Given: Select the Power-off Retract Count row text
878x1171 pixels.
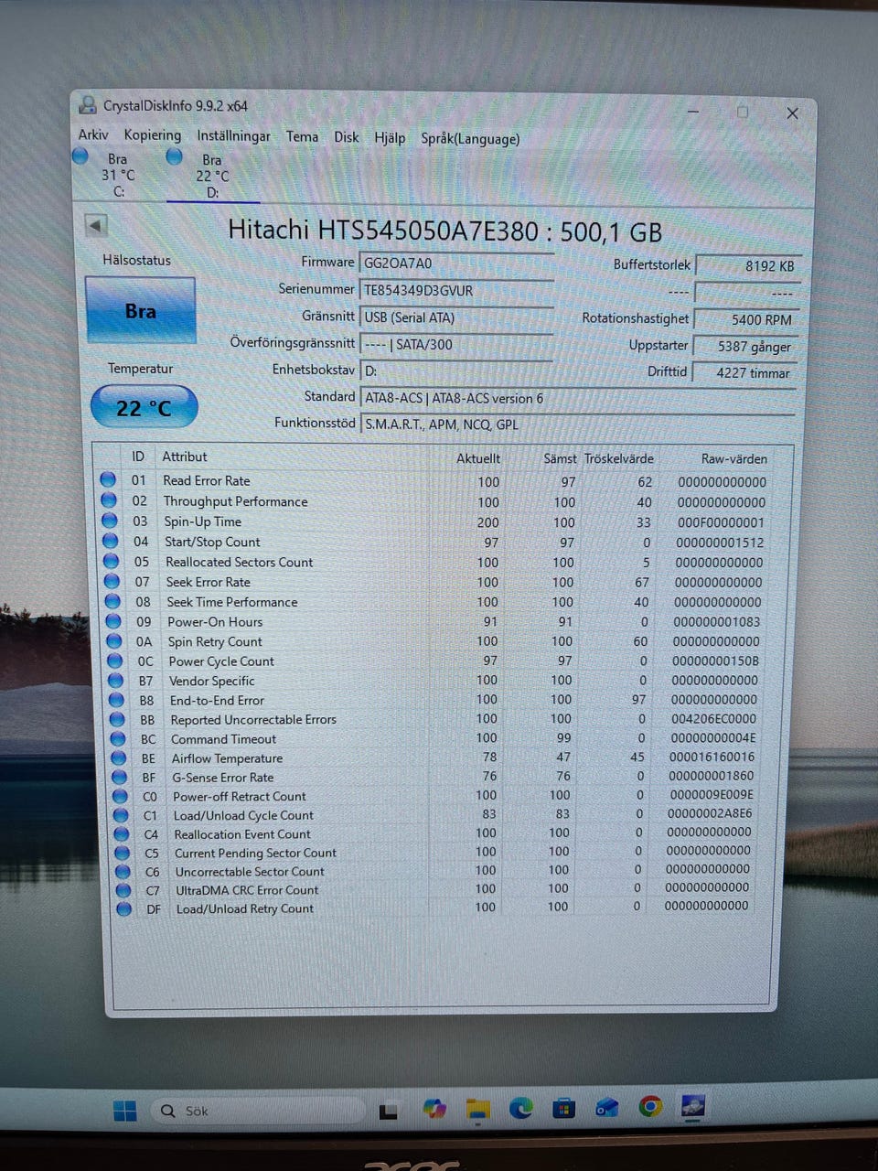Looking at the screenshot, I should pyautogui.click(x=240, y=796).
